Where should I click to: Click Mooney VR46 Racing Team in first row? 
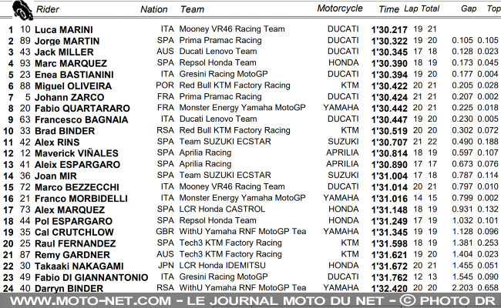(x=232, y=29)
